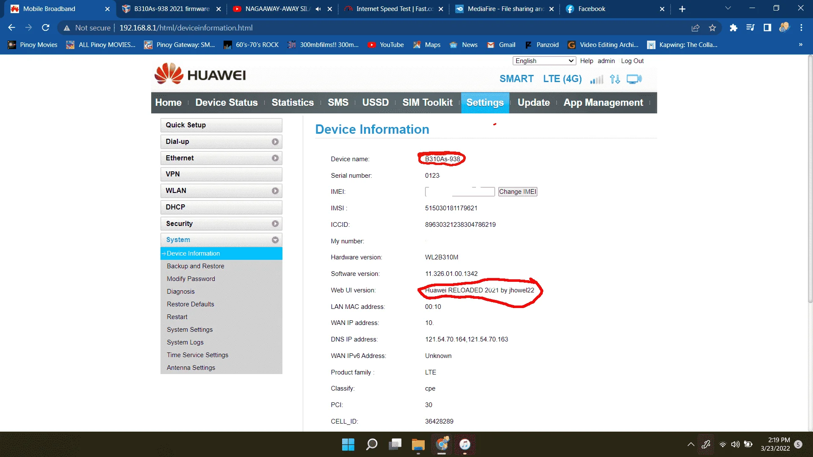
Task: Open VPN settings in sidebar
Action: pos(221,174)
